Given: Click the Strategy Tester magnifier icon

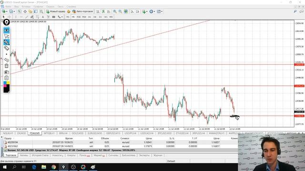Looking at the screenshot, I should 41,11.
